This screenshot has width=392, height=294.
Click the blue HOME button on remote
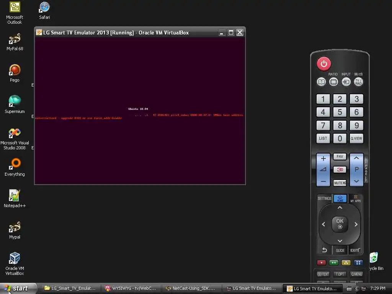coord(340,199)
